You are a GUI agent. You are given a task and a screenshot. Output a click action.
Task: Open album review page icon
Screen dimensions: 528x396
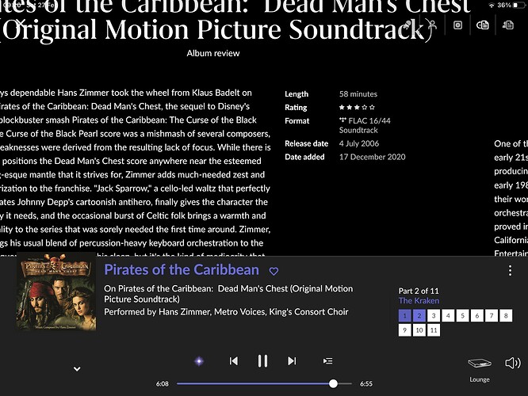tap(483, 25)
